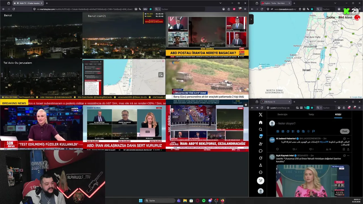List all tabs in X window
The width and height of the screenshot is (363, 204).
pyautogui.click(x=335, y=102)
